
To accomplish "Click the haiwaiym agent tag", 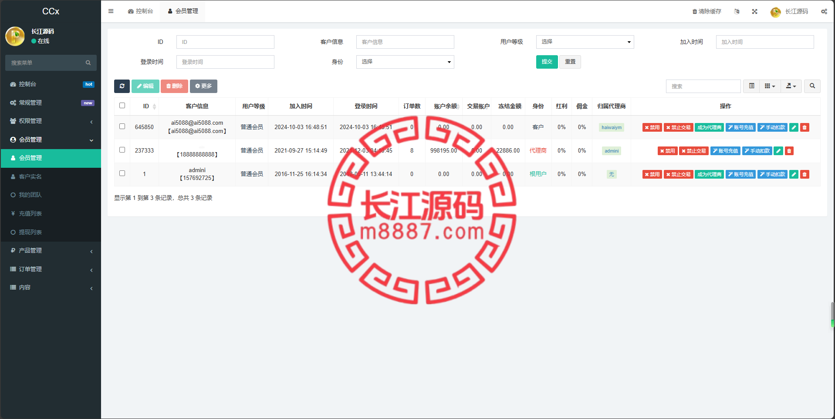I will (x=612, y=127).
